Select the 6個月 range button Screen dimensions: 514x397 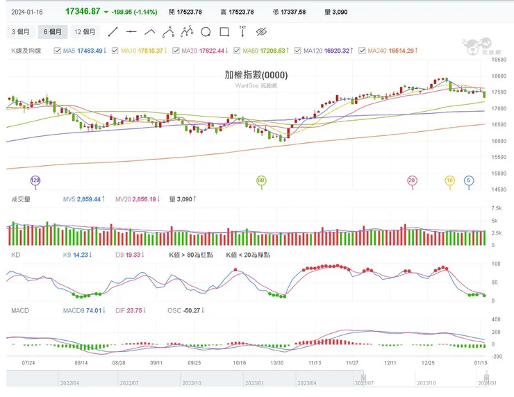click(53, 32)
